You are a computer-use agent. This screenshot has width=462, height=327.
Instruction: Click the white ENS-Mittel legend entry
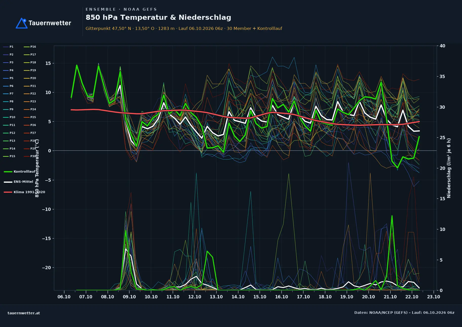18,182
